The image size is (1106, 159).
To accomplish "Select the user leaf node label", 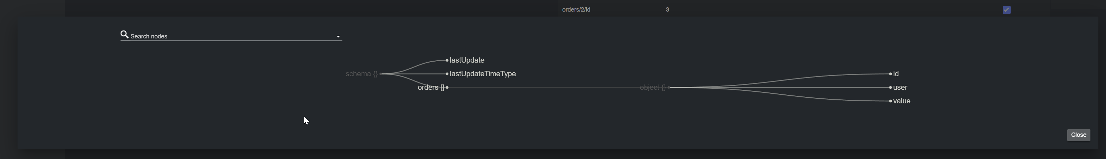I will pos(900,88).
